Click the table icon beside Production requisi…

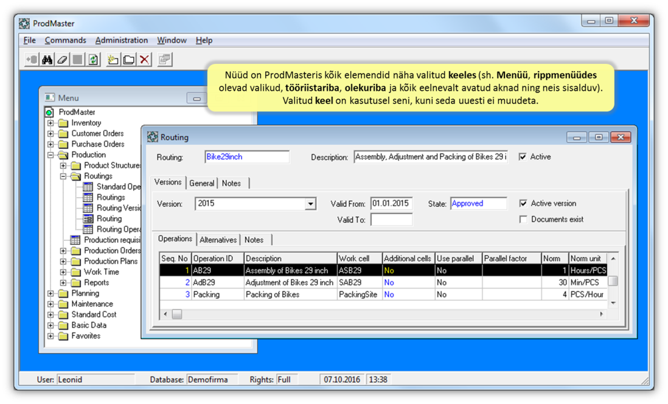click(x=75, y=240)
